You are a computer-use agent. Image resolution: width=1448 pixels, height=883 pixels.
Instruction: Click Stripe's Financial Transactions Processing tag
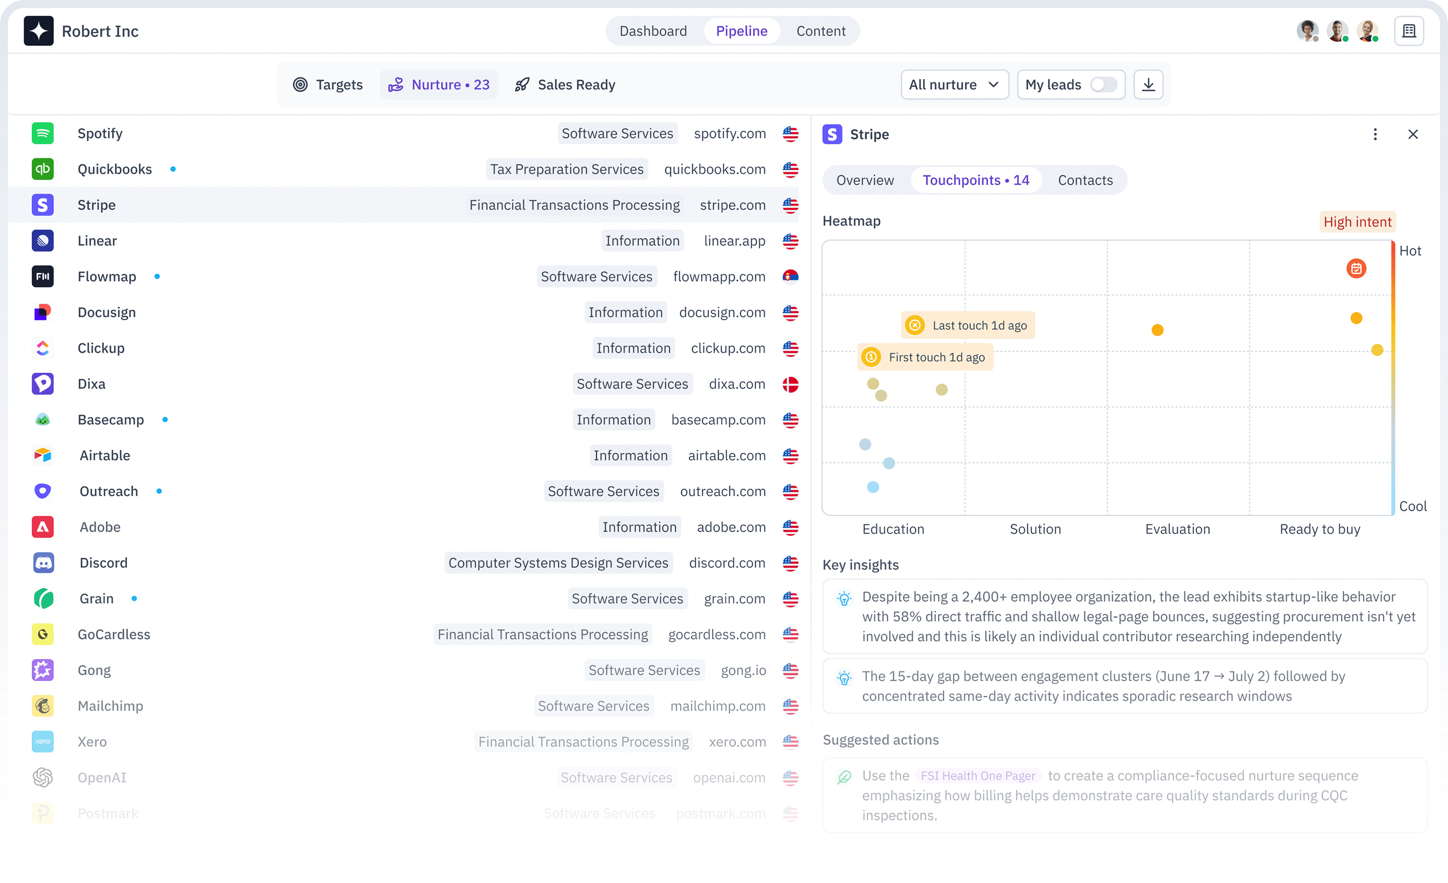[574, 205]
